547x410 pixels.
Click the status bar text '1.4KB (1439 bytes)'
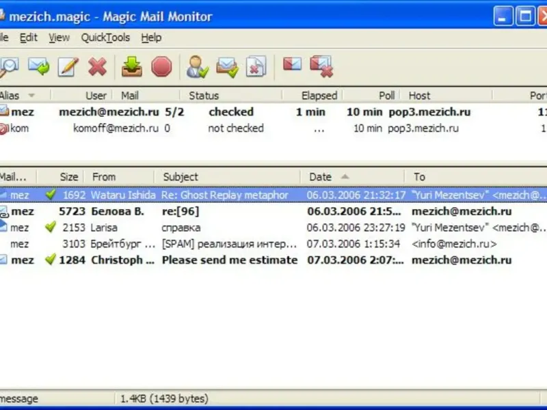pyautogui.click(x=164, y=398)
